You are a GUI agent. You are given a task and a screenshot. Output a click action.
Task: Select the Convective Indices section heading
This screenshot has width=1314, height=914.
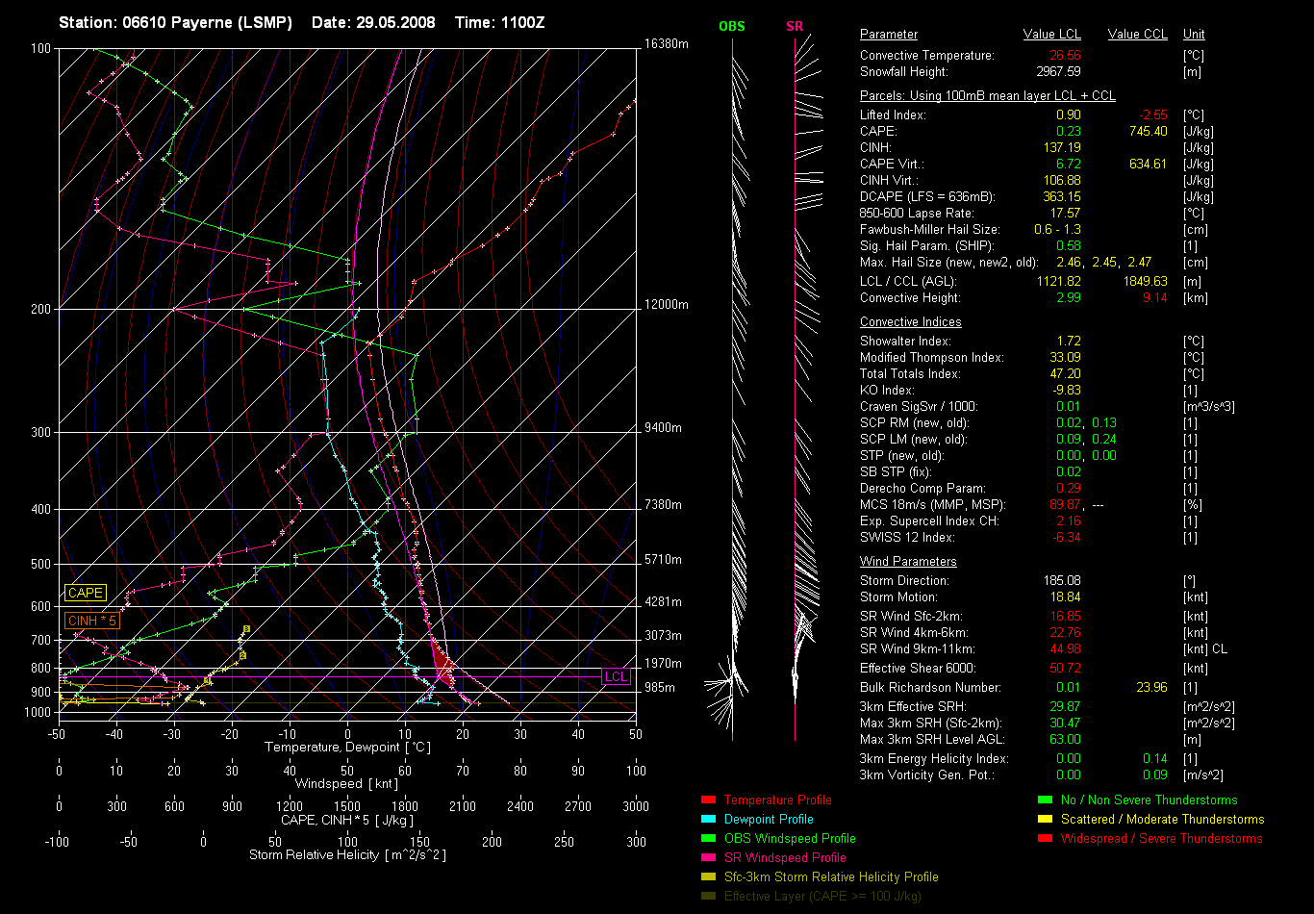910,322
